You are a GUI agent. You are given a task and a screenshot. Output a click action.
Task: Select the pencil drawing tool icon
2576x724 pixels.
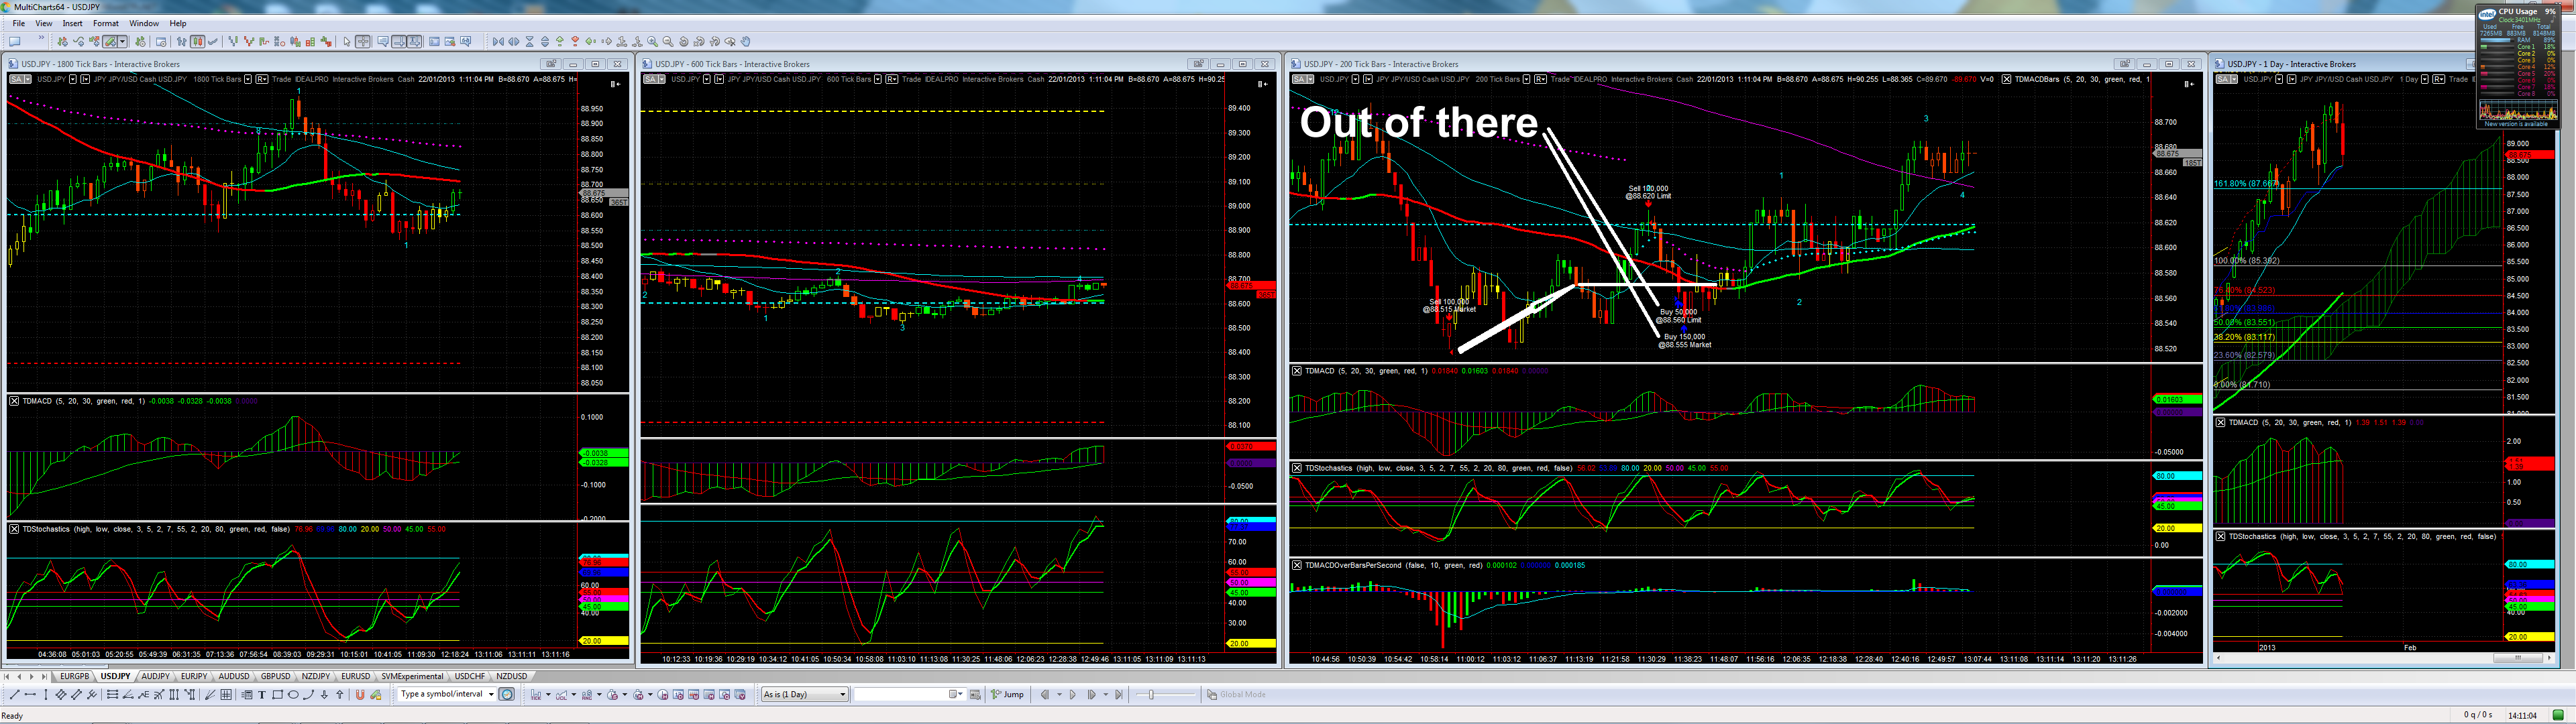point(110,42)
